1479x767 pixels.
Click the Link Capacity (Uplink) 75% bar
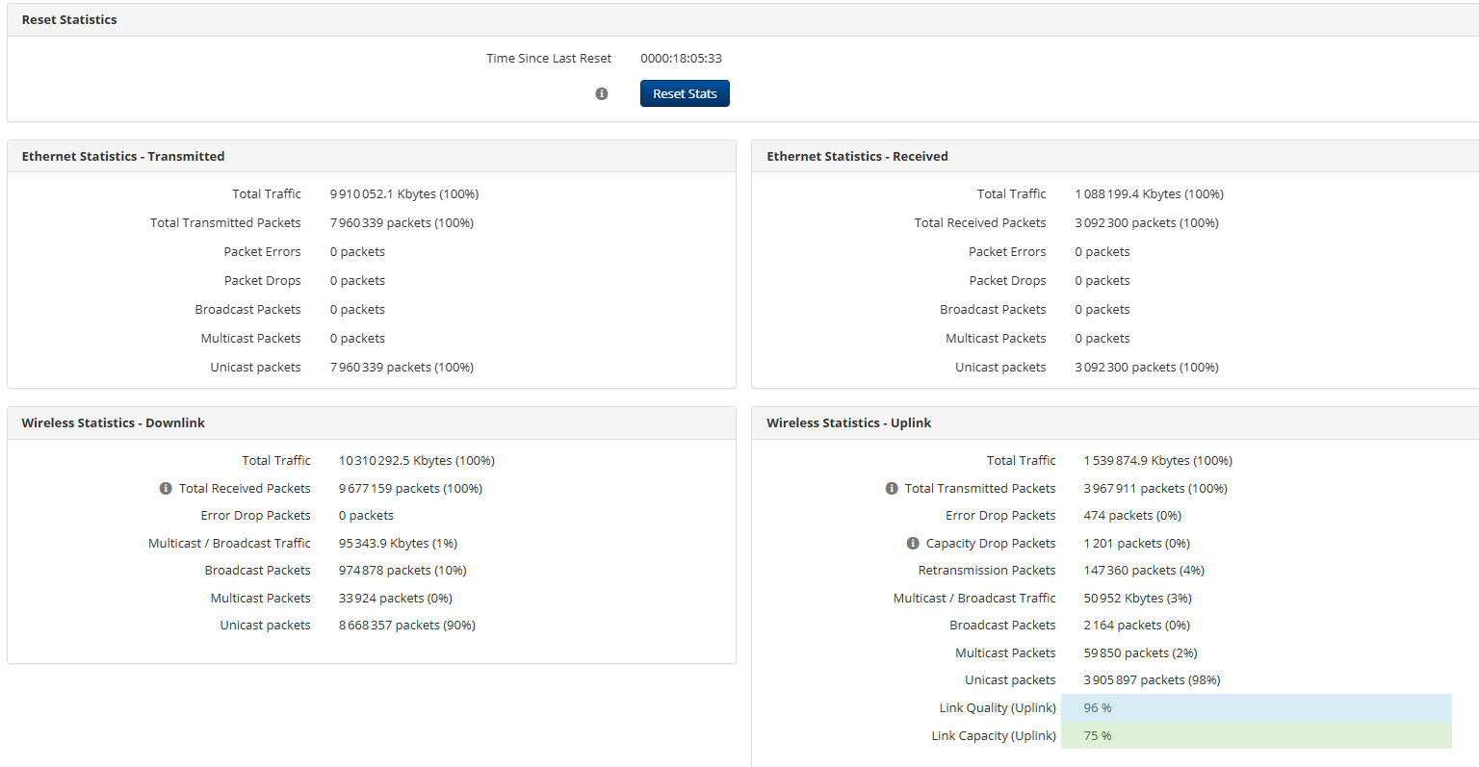click(x=1256, y=735)
